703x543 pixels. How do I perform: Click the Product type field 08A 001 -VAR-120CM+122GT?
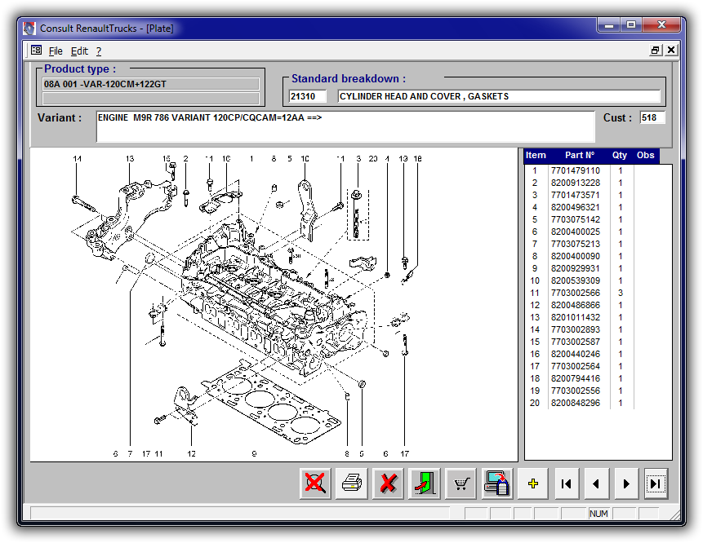(x=150, y=84)
